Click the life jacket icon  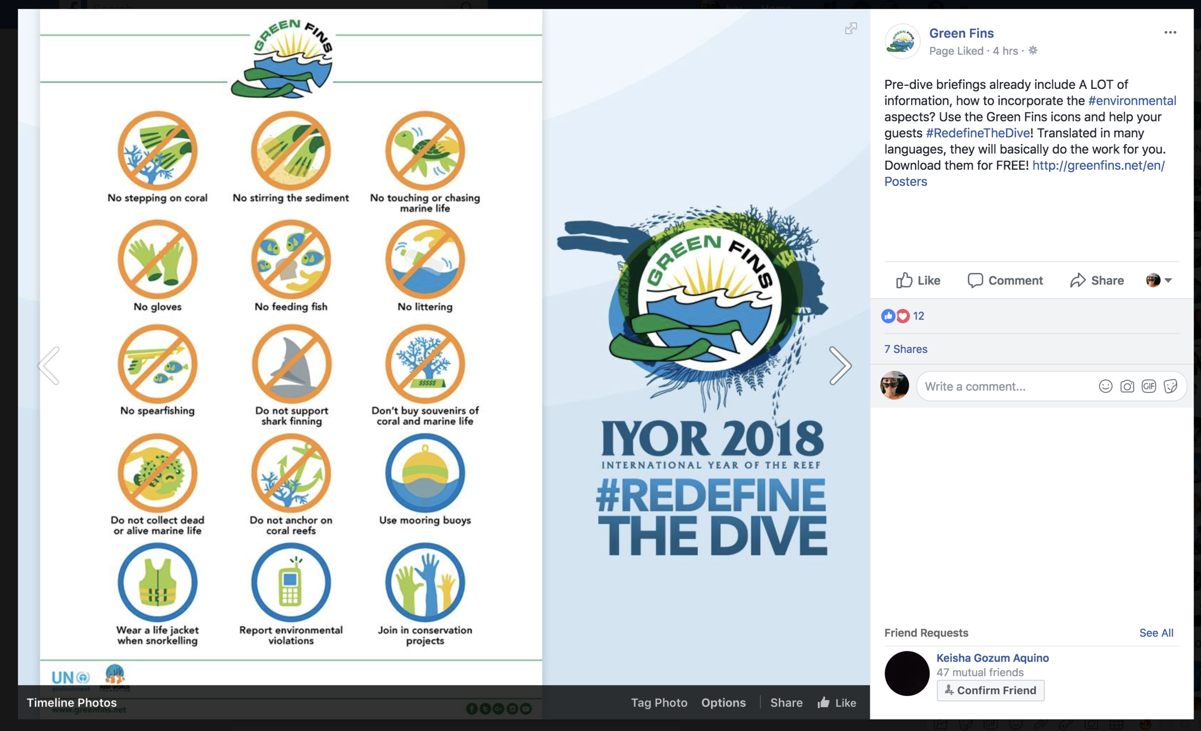tap(158, 583)
